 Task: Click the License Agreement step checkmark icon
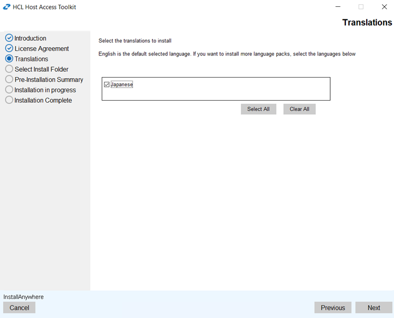tap(9, 48)
